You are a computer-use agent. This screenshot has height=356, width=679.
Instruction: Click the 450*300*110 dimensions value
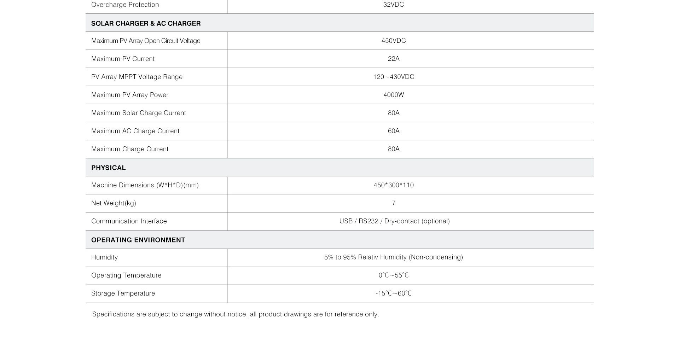[394, 185]
